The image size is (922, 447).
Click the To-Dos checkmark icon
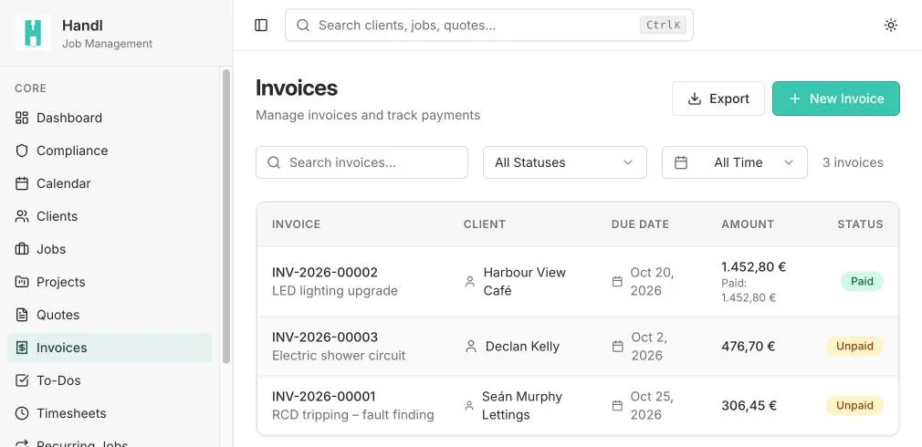(22, 380)
